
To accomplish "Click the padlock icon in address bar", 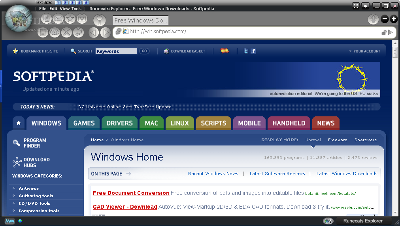I will coord(384,32).
